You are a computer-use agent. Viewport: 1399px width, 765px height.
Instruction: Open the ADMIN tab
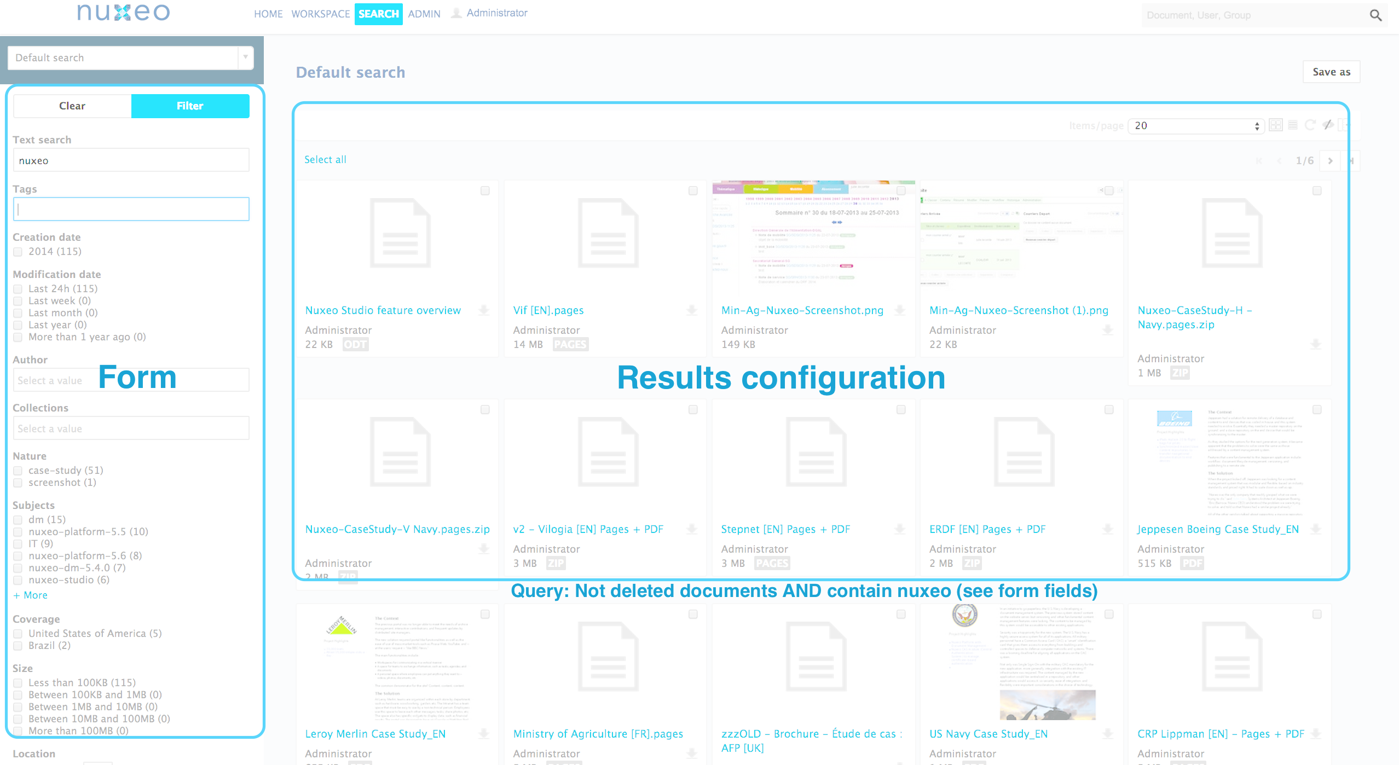click(424, 14)
